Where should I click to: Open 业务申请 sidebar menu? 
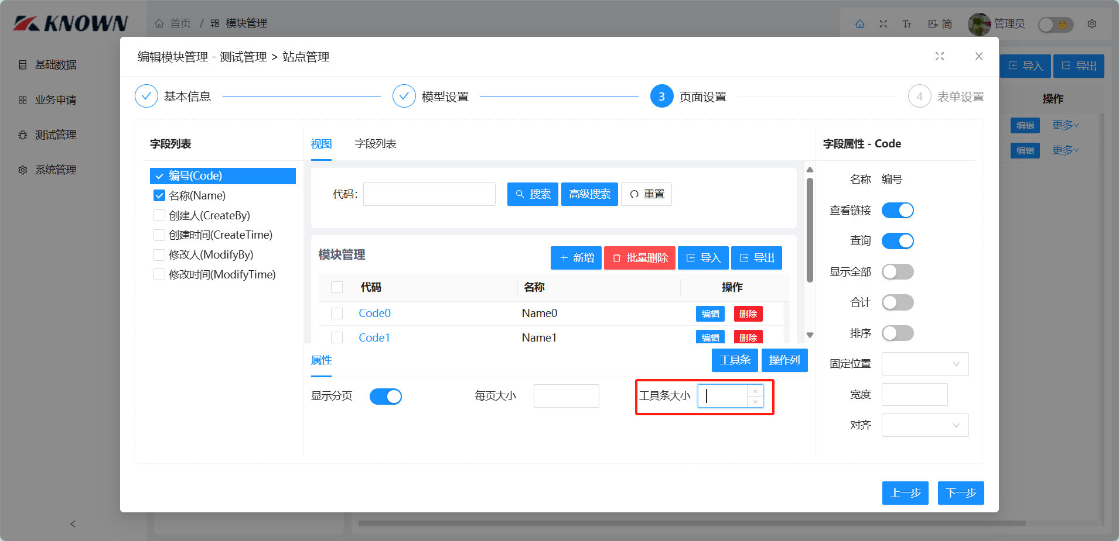click(x=56, y=100)
